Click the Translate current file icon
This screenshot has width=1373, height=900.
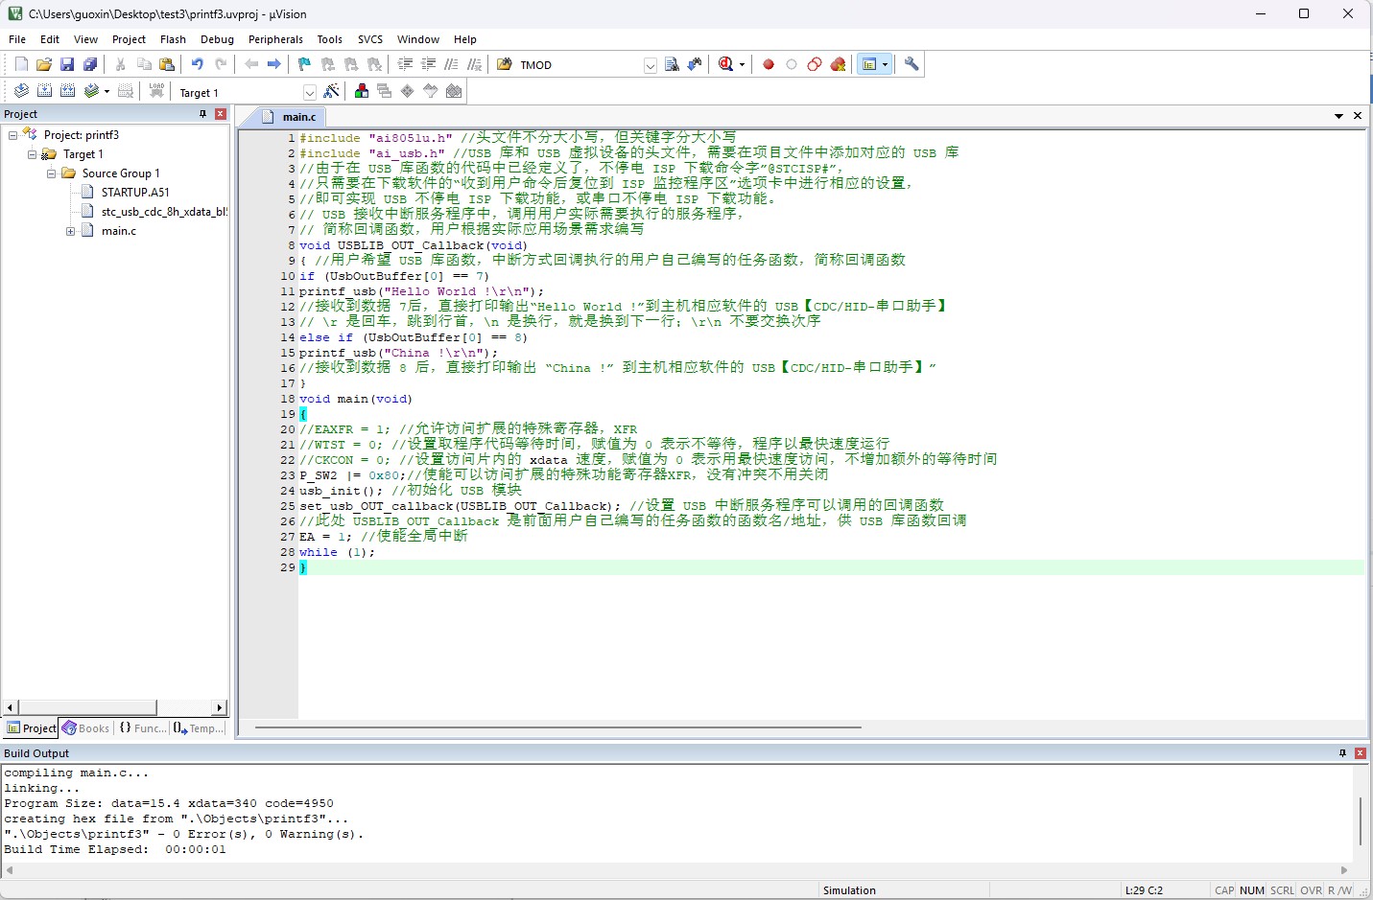[x=21, y=91]
